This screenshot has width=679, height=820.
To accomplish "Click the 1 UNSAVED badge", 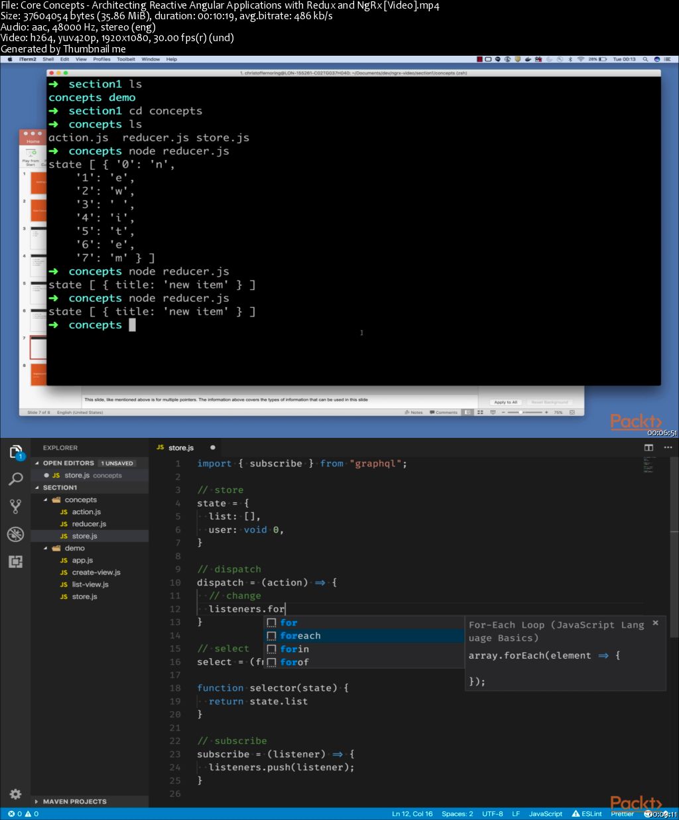I will click(117, 463).
